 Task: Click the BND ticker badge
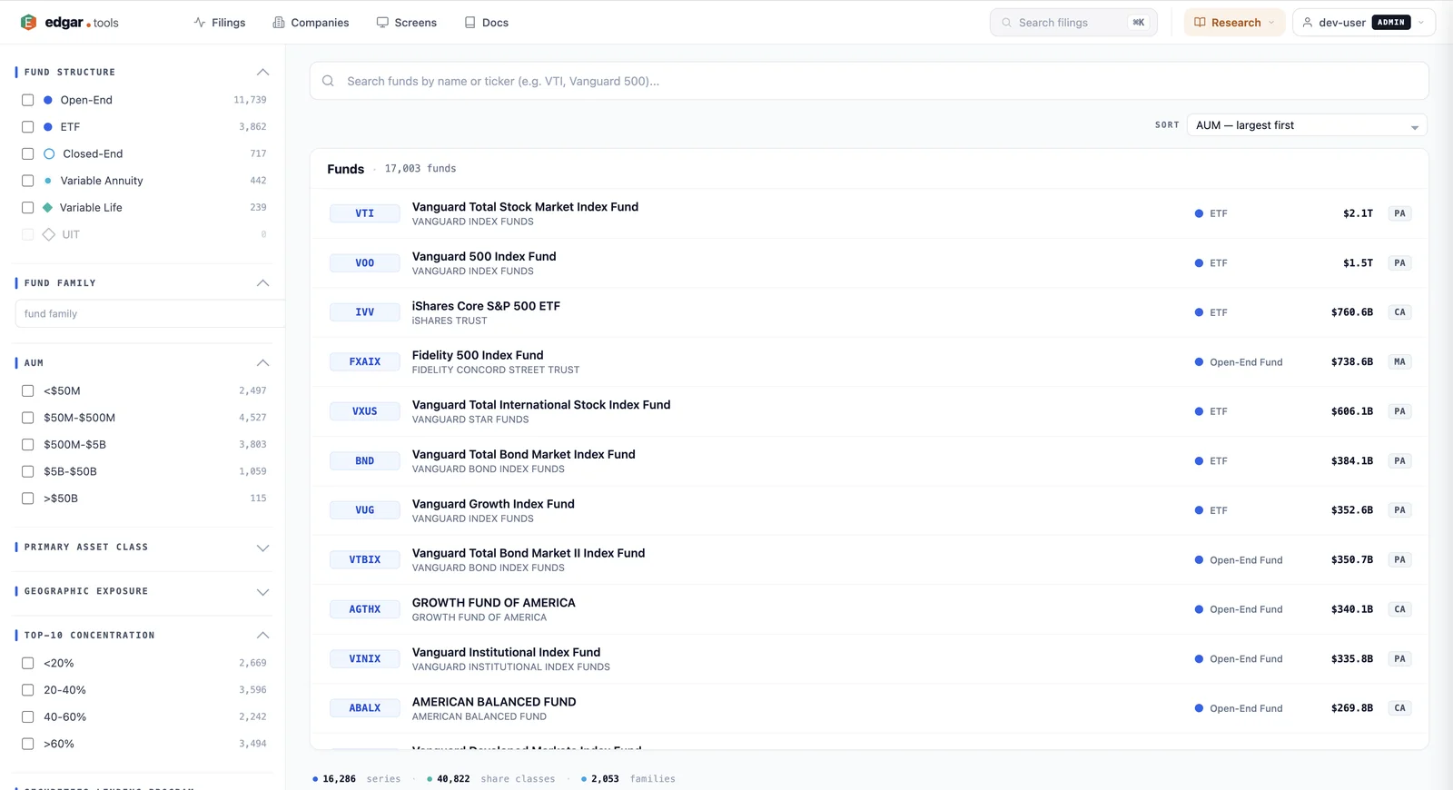(x=364, y=461)
